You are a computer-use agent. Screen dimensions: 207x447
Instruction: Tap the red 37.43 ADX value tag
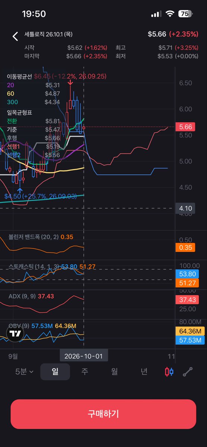(187, 299)
